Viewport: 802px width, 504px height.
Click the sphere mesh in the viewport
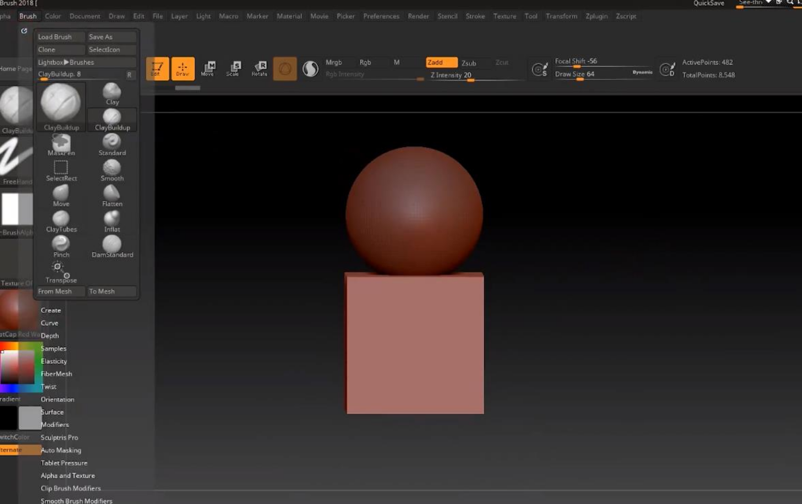click(414, 211)
